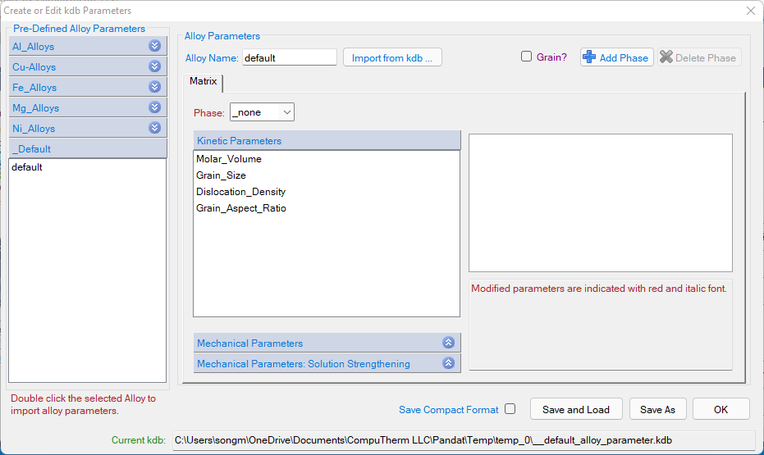
Task: Select the Dislocation_Density parameter
Action: (240, 192)
